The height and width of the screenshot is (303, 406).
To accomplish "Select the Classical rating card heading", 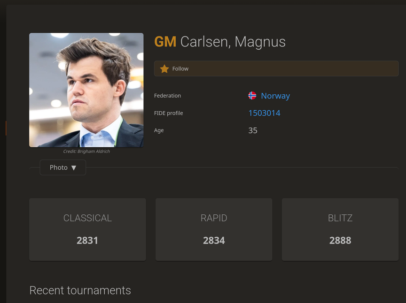I will coord(87,218).
